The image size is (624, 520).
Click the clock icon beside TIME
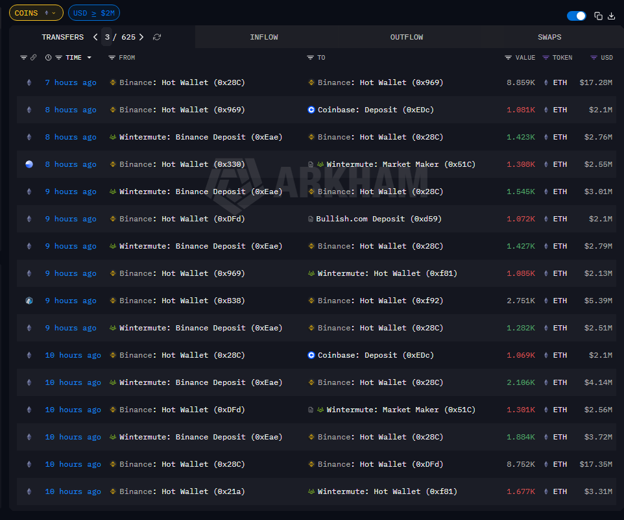pyautogui.click(x=49, y=58)
